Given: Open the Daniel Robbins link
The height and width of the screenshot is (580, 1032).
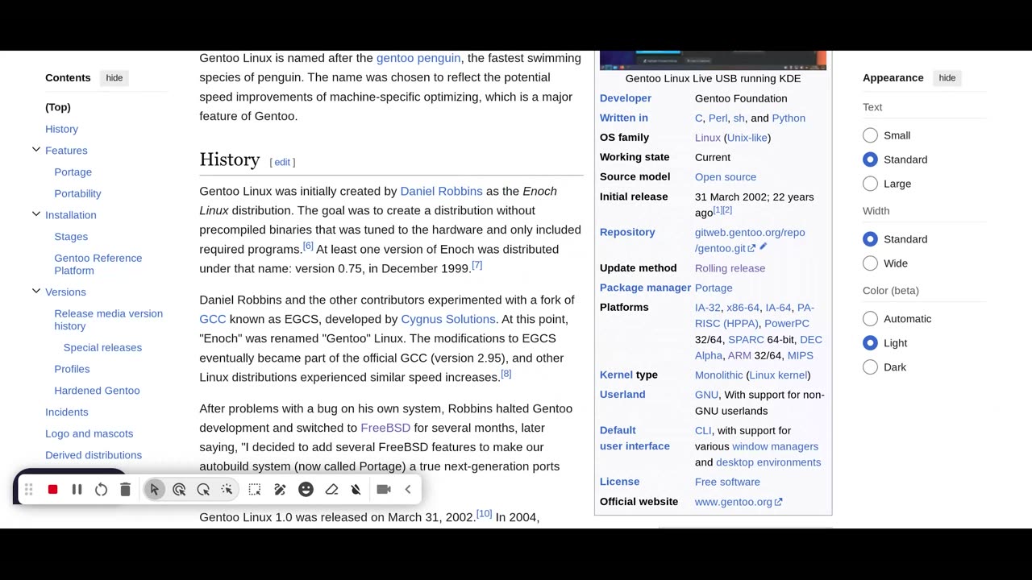Looking at the screenshot, I should click(441, 191).
